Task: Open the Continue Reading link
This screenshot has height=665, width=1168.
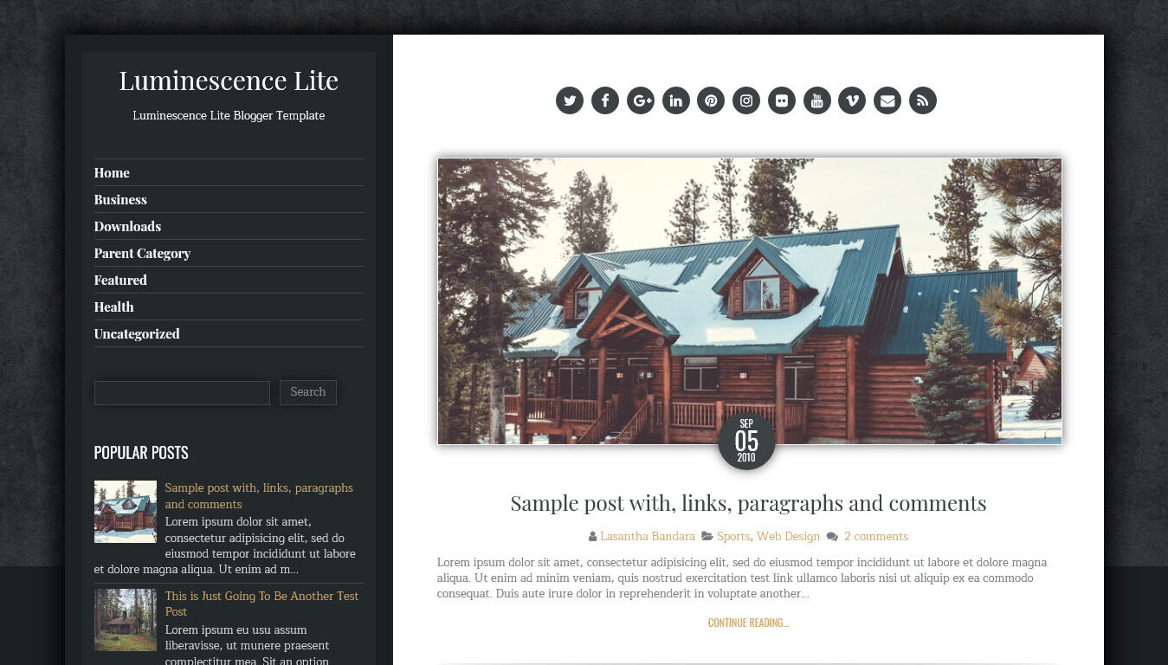Action: (x=748, y=623)
